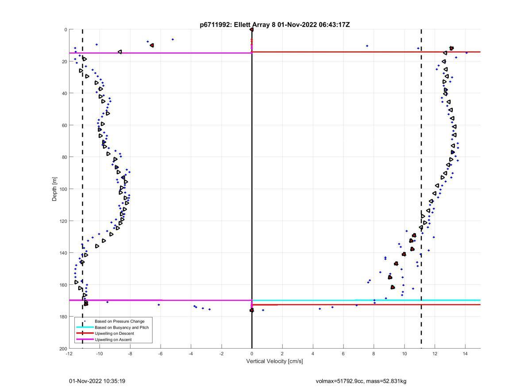Click x-axis tick label '10'
This screenshot has height=392, width=531.
point(404,354)
